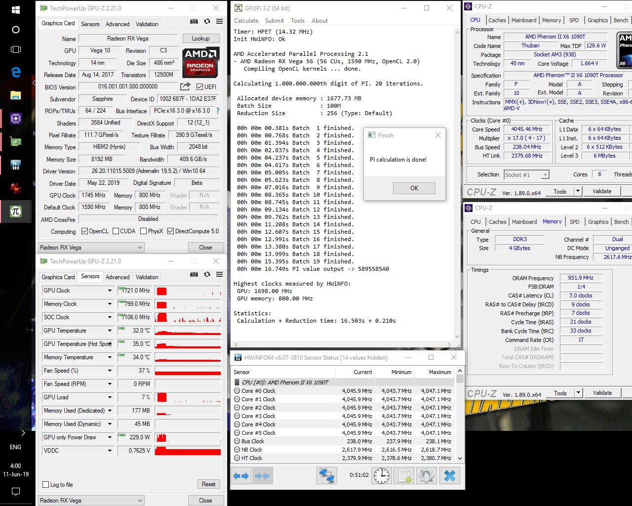Switch to HWiNFO taskbar icon
Viewport: 632px width, 506px height.
coord(16,165)
